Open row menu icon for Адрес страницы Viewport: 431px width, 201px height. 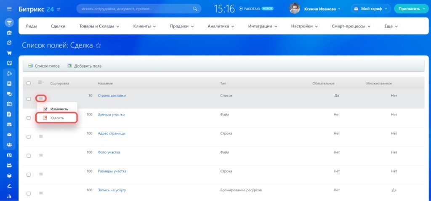click(41, 136)
